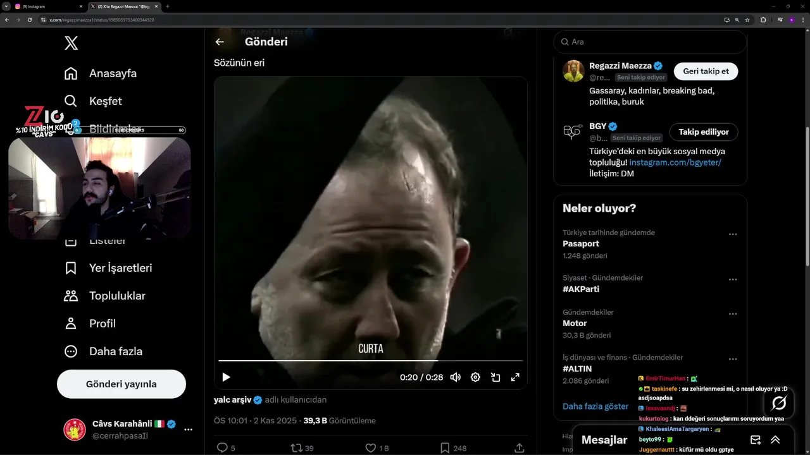Image resolution: width=810 pixels, height=455 pixels.
Task: Open #AKParti trending topic
Action: pyautogui.click(x=581, y=289)
